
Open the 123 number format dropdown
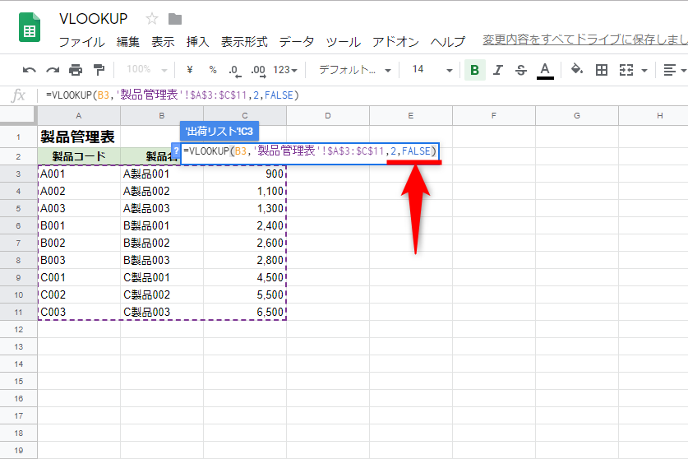click(285, 70)
